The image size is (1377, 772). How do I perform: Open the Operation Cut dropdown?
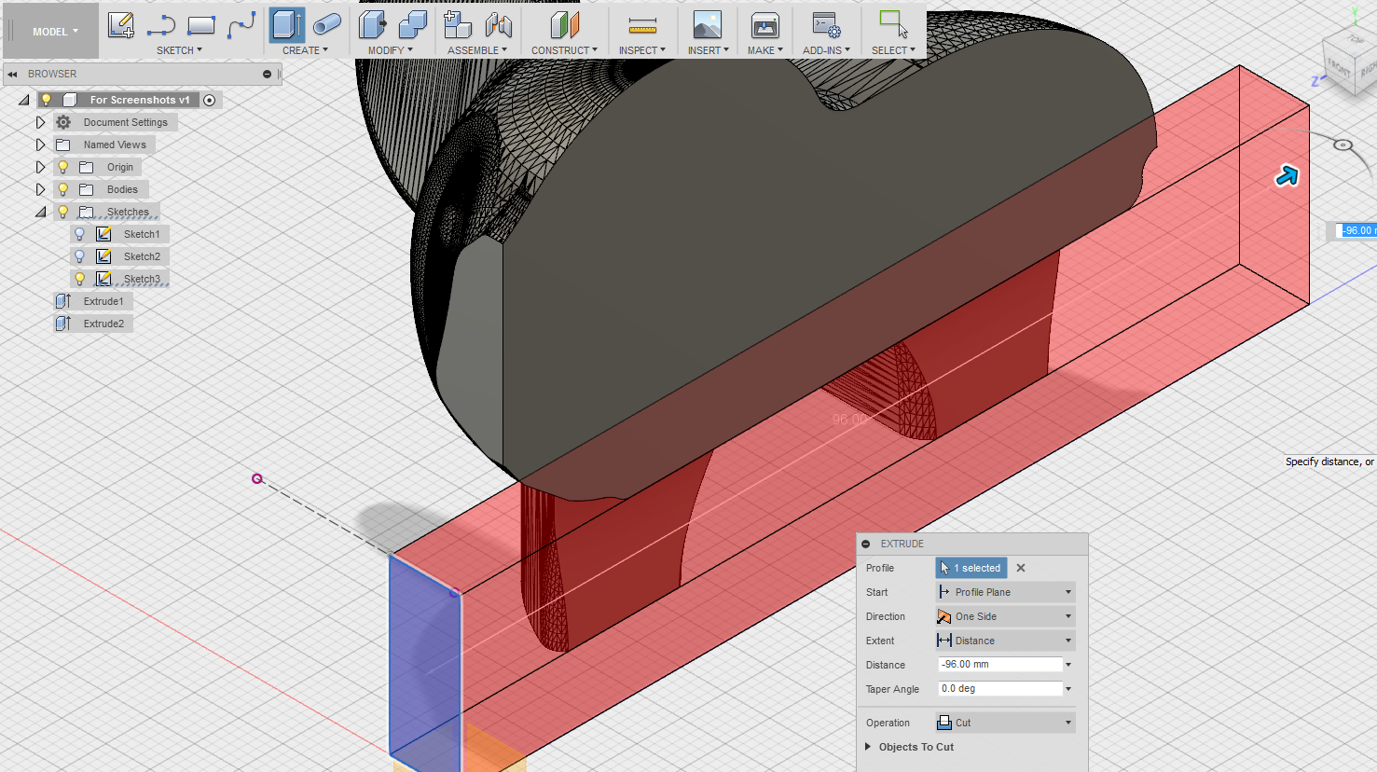pos(1005,723)
